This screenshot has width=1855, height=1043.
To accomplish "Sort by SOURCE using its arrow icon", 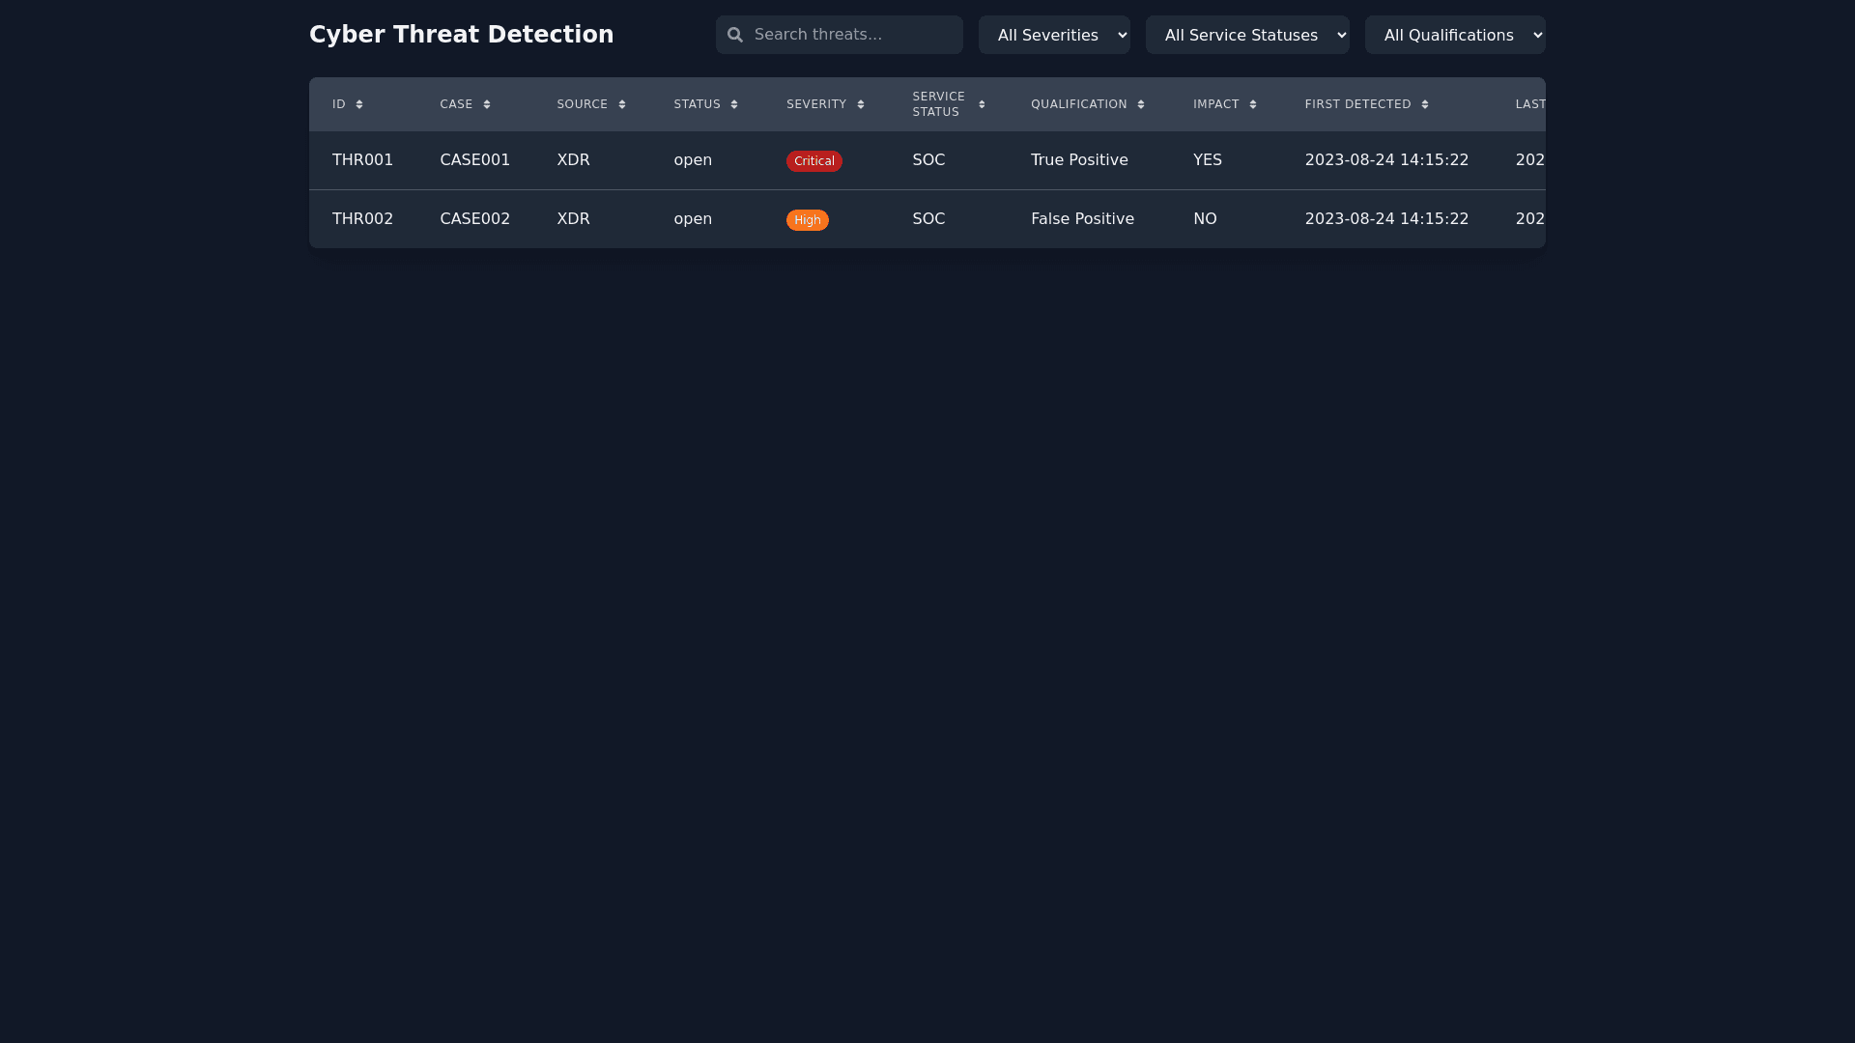I will tap(622, 104).
